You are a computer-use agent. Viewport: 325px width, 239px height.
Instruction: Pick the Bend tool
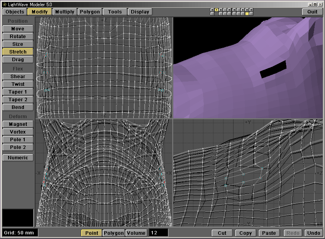click(x=18, y=107)
